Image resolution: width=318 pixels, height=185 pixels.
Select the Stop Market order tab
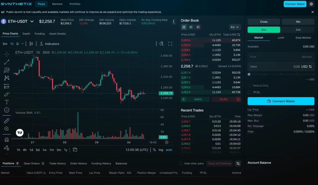tap(303, 38)
